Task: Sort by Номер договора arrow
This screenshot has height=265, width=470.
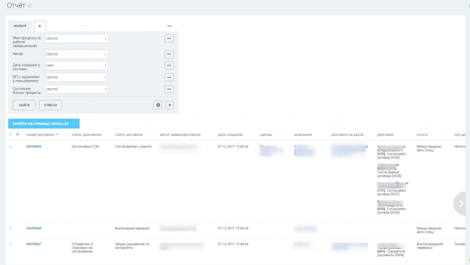Action: pos(57,134)
